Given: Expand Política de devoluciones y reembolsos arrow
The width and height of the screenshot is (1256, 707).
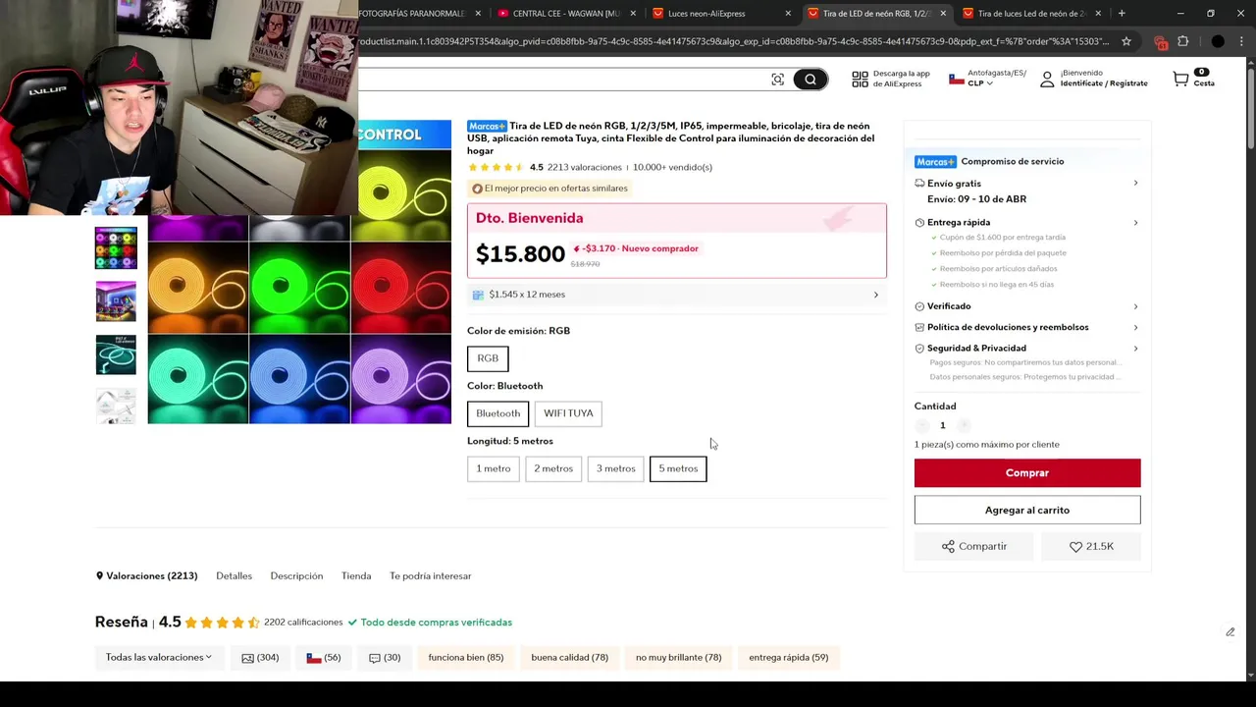Looking at the screenshot, I should point(1135,327).
